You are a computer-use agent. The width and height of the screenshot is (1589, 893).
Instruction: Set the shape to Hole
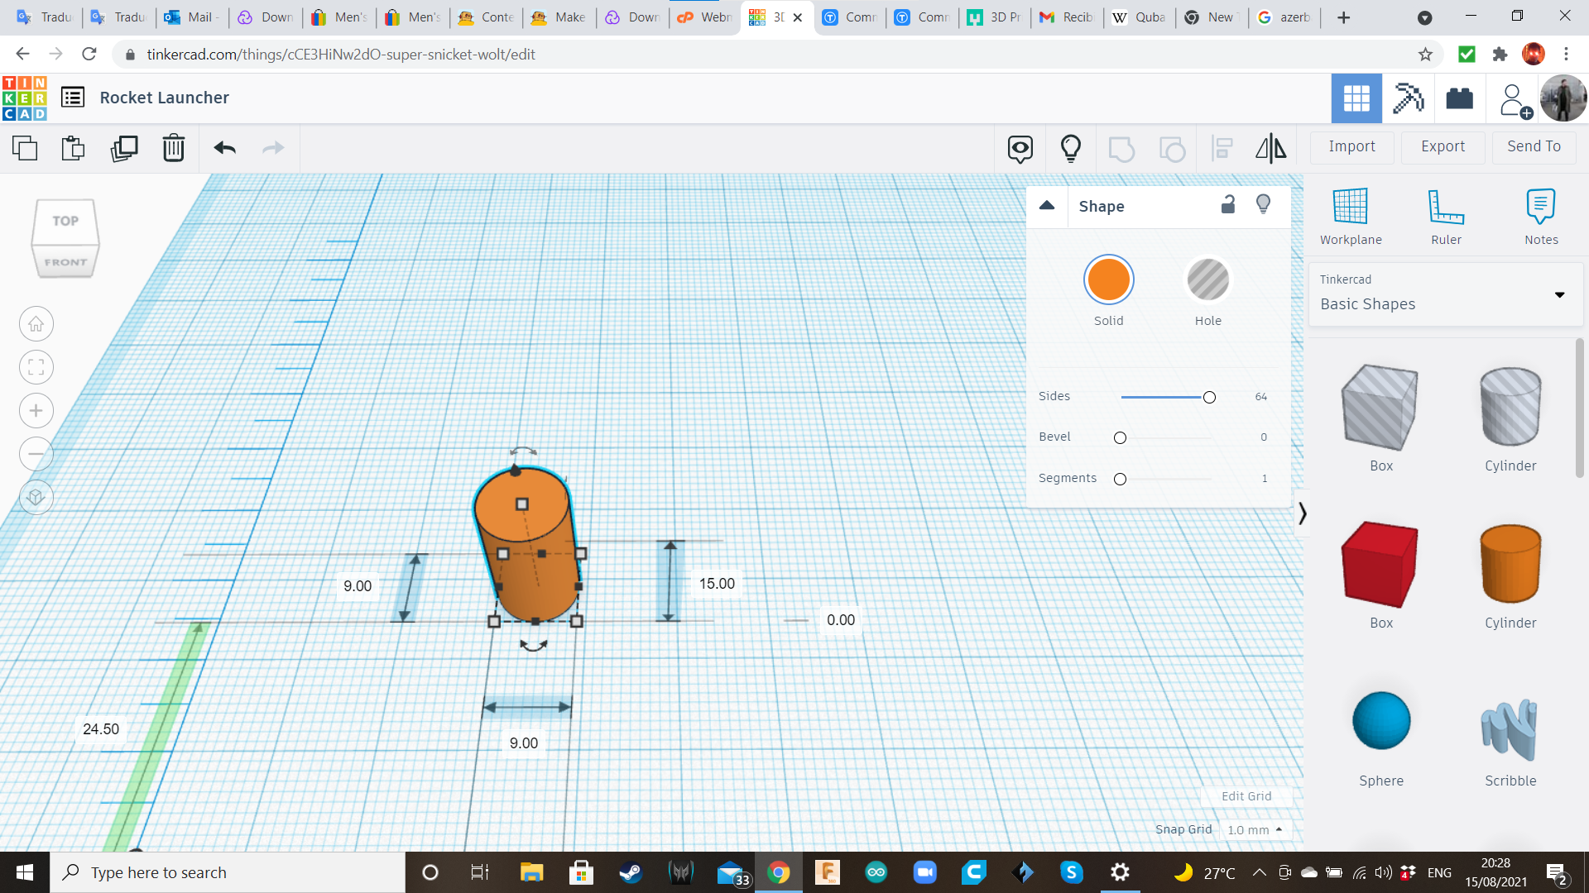pos(1207,281)
